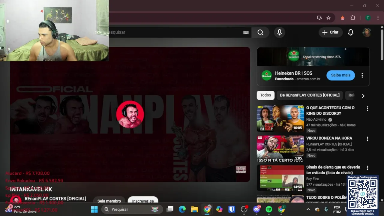Viewport: 384px width, 216px height.
Task: Show more filter chips with right arrow
Action: (363, 96)
